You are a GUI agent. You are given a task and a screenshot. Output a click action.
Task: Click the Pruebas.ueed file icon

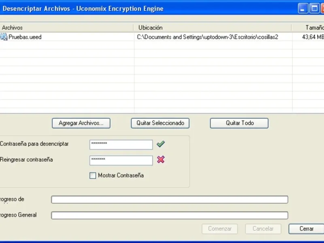pyautogui.click(x=4, y=37)
